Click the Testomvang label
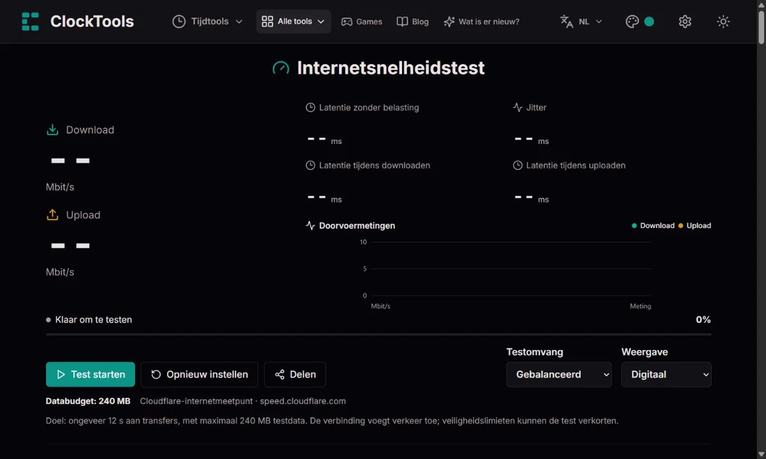The width and height of the screenshot is (766, 459). pos(535,352)
